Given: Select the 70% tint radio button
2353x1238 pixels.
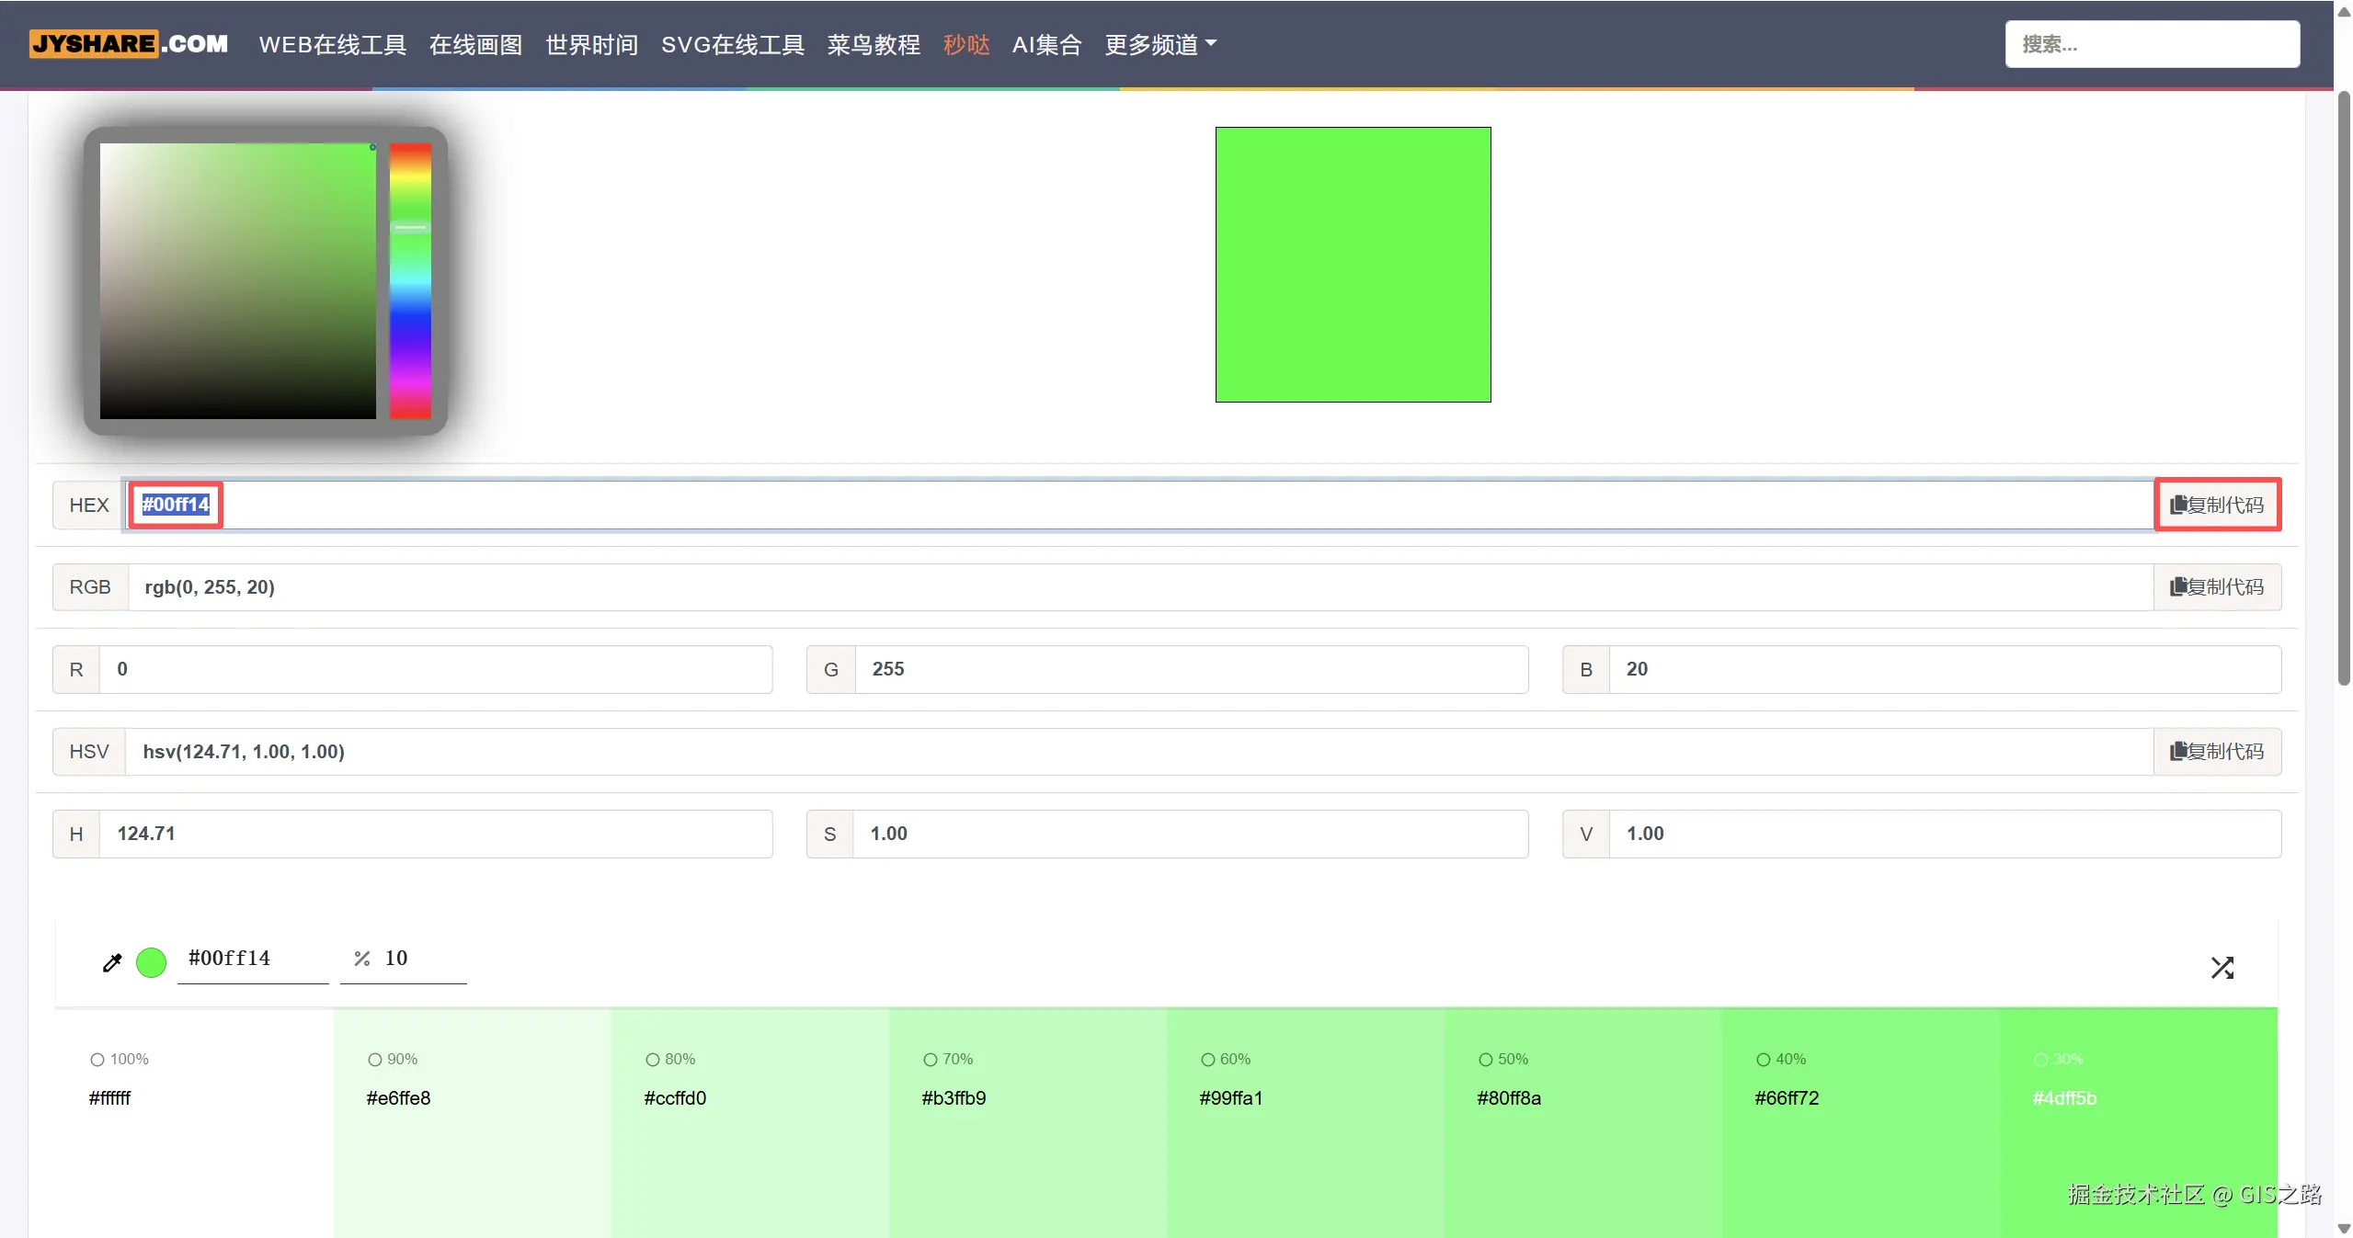Looking at the screenshot, I should pos(930,1060).
